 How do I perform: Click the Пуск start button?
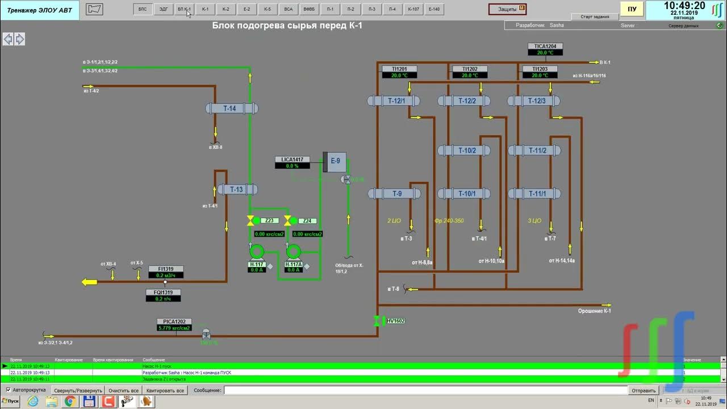pos(10,402)
